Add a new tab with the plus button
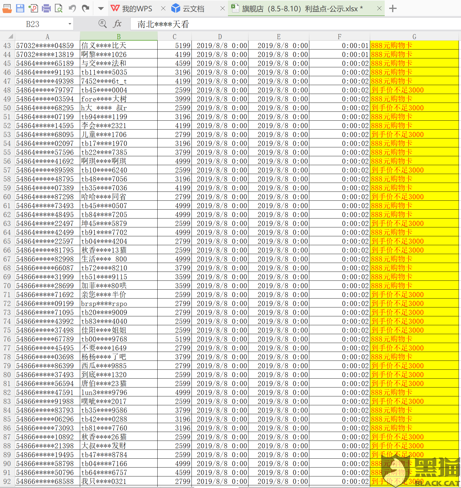The width and height of the screenshot is (461, 488). [x=393, y=9]
